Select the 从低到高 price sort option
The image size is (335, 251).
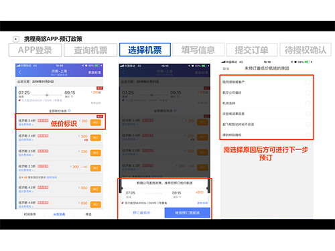(x=59, y=214)
